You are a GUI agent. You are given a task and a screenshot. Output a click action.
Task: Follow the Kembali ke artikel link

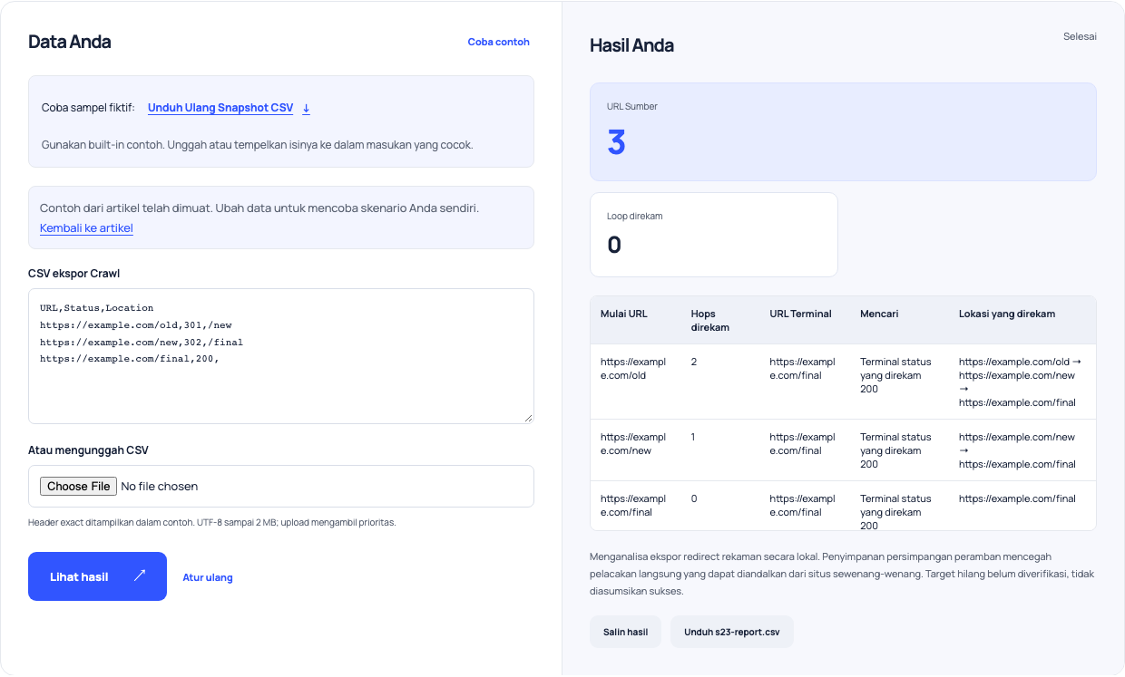(86, 228)
